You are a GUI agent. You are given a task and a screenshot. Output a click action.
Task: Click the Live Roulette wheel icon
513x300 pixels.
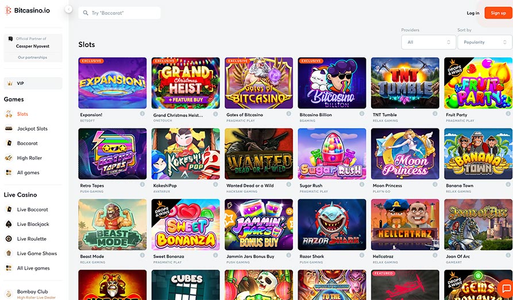pyautogui.click(x=9, y=239)
